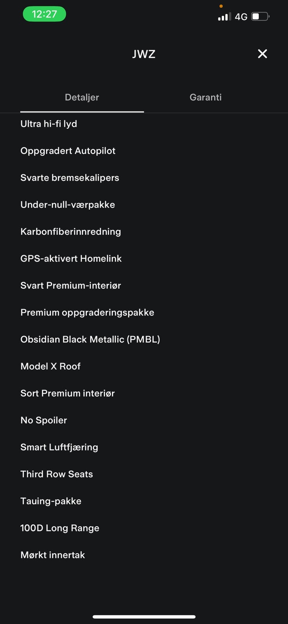Switch to the Garanti tab

(205, 97)
